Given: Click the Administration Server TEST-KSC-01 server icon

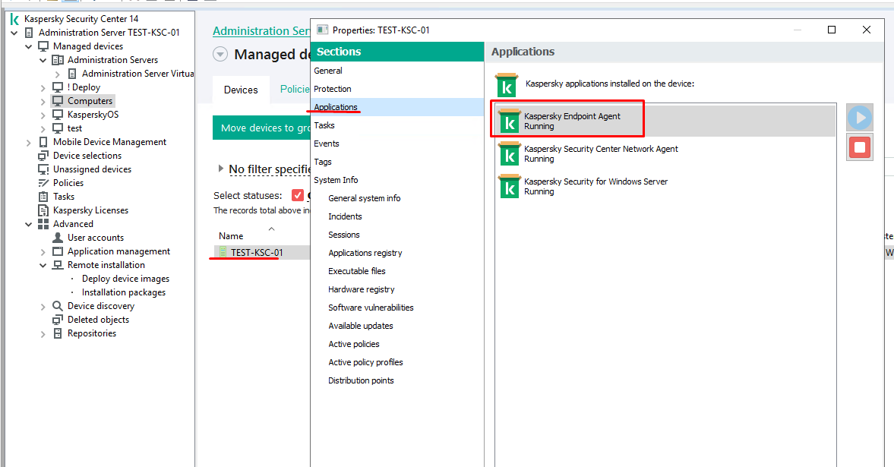Looking at the screenshot, I should click(x=29, y=33).
